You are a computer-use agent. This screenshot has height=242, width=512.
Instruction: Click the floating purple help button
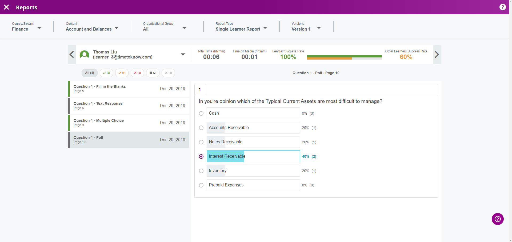(497, 219)
